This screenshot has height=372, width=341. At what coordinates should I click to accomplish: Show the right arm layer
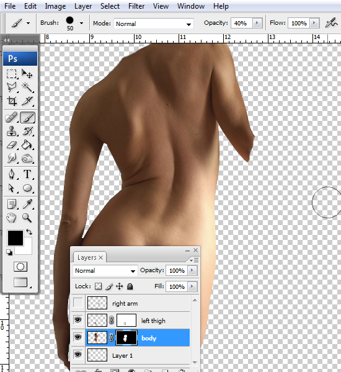(x=78, y=303)
